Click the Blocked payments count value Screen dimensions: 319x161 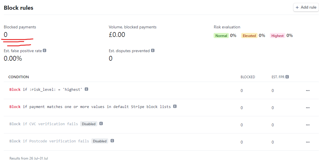click(x=5, y=35)
